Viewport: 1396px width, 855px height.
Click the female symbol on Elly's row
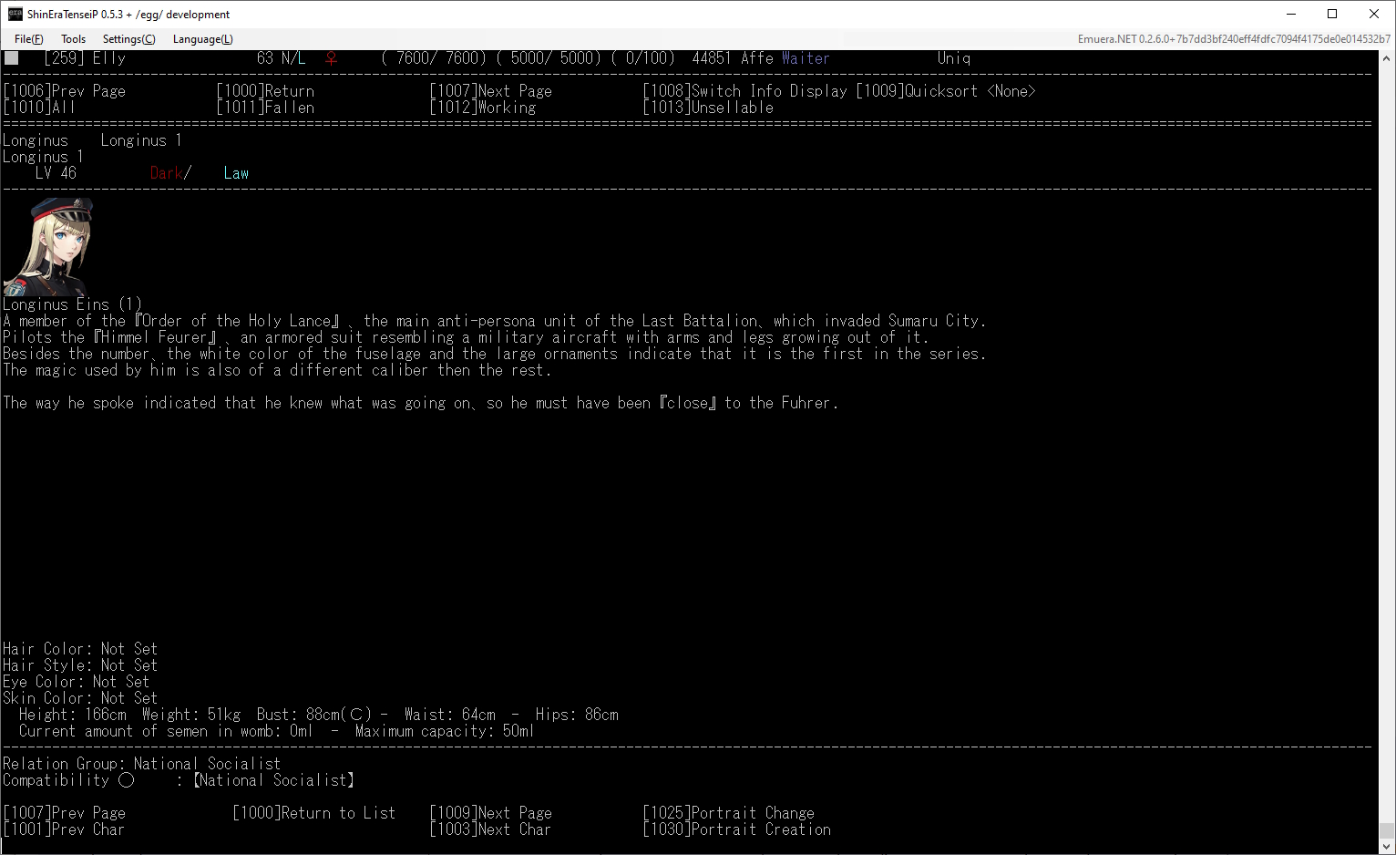pyautogui.click(x=332, y=58)
